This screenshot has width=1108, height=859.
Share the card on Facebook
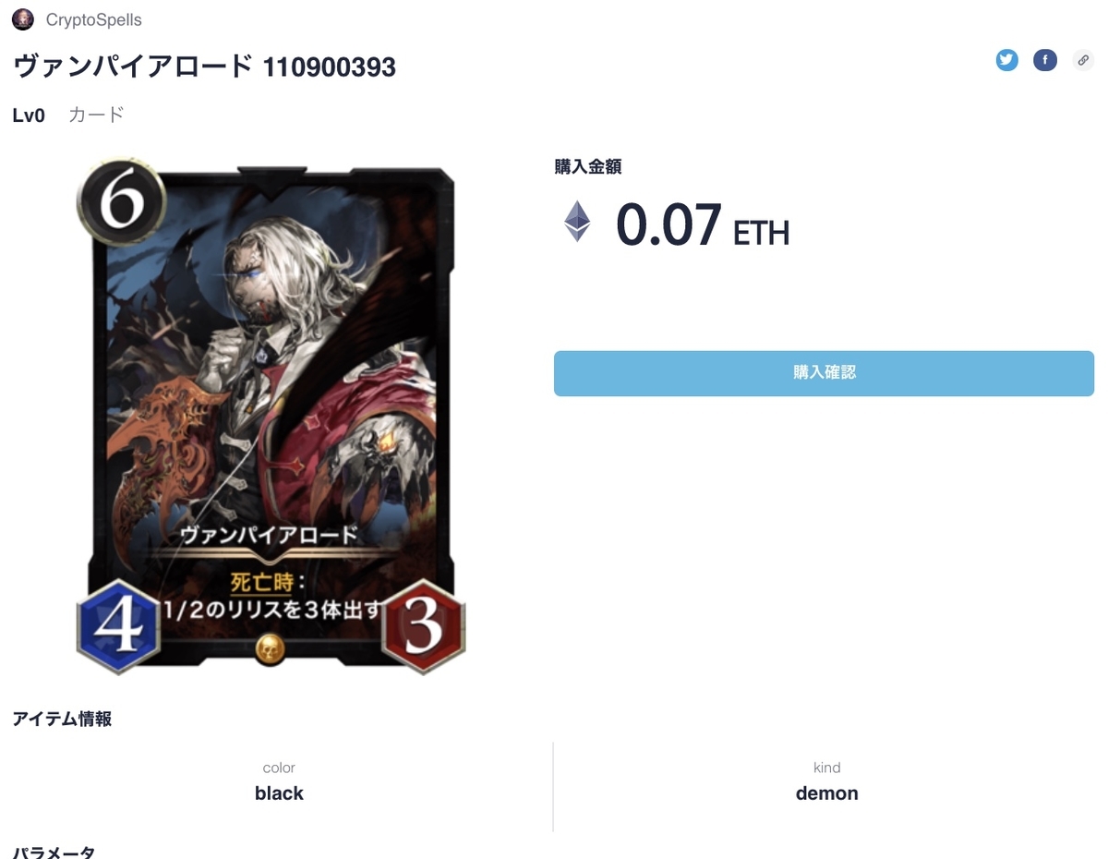(x=1045, y=61)
